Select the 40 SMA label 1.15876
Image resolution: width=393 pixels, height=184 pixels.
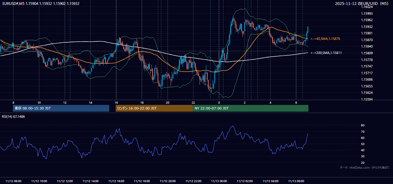point(325,39)
